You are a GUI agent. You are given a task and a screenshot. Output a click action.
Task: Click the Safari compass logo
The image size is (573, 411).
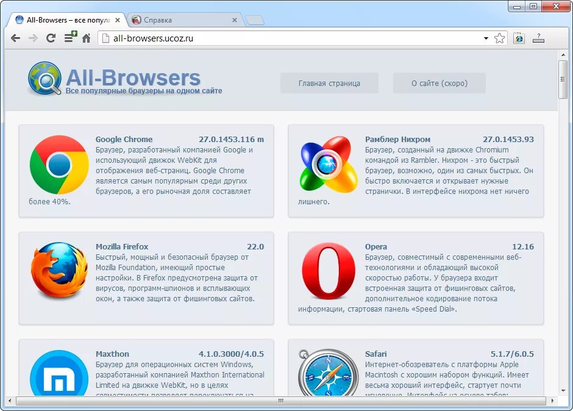pyautogui.click(x=327, y=373)
